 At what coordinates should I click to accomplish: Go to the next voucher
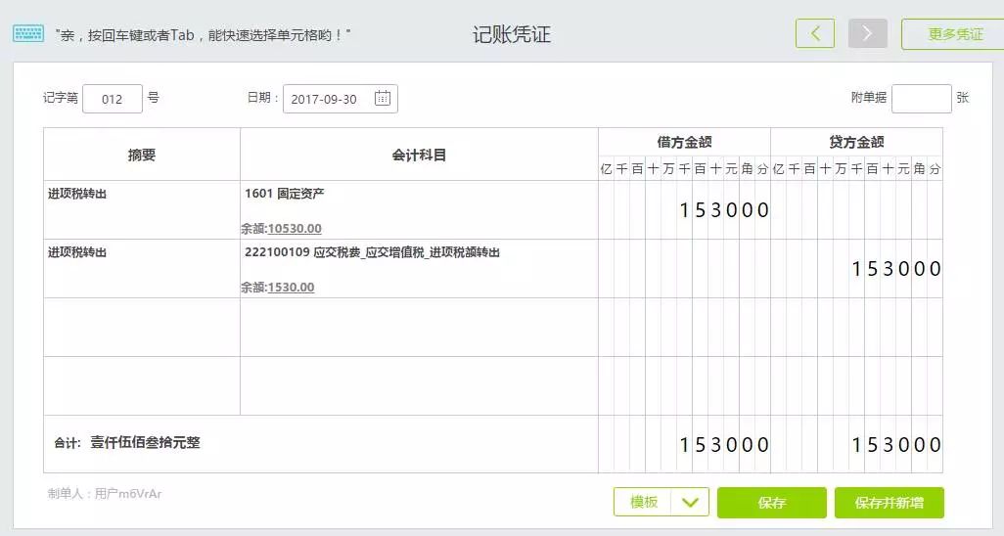867,33
